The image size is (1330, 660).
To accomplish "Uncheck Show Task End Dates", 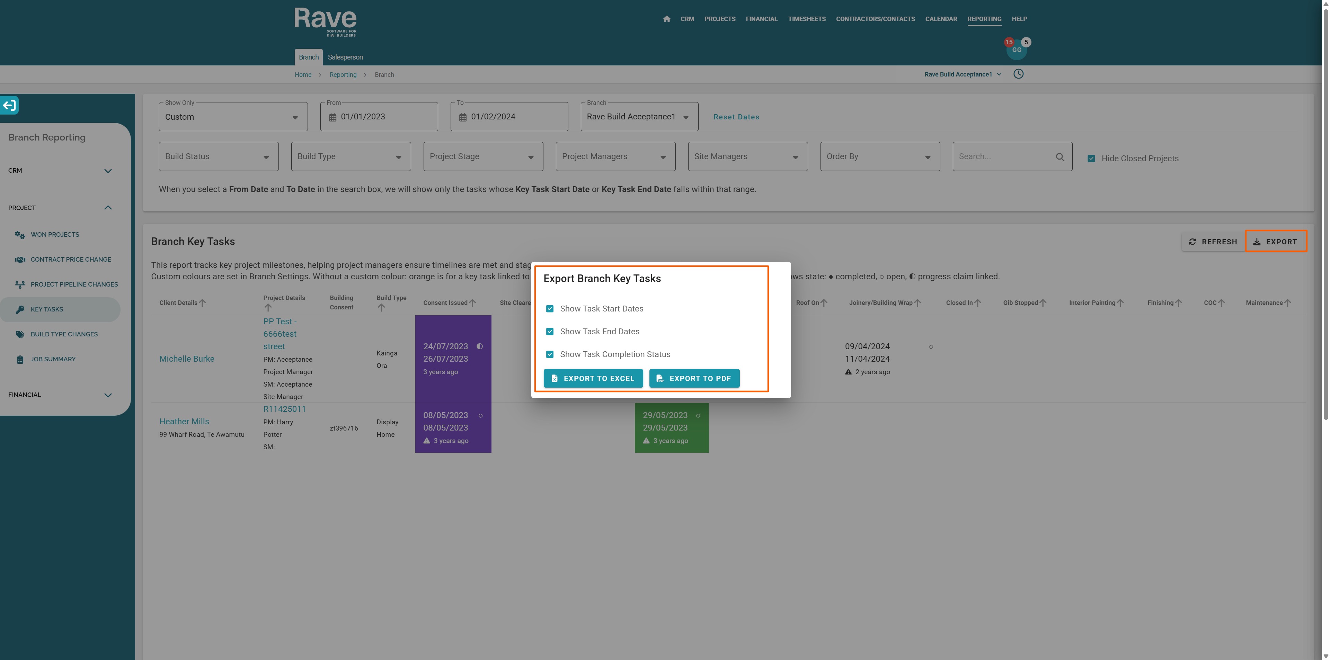I will [549, 331].
